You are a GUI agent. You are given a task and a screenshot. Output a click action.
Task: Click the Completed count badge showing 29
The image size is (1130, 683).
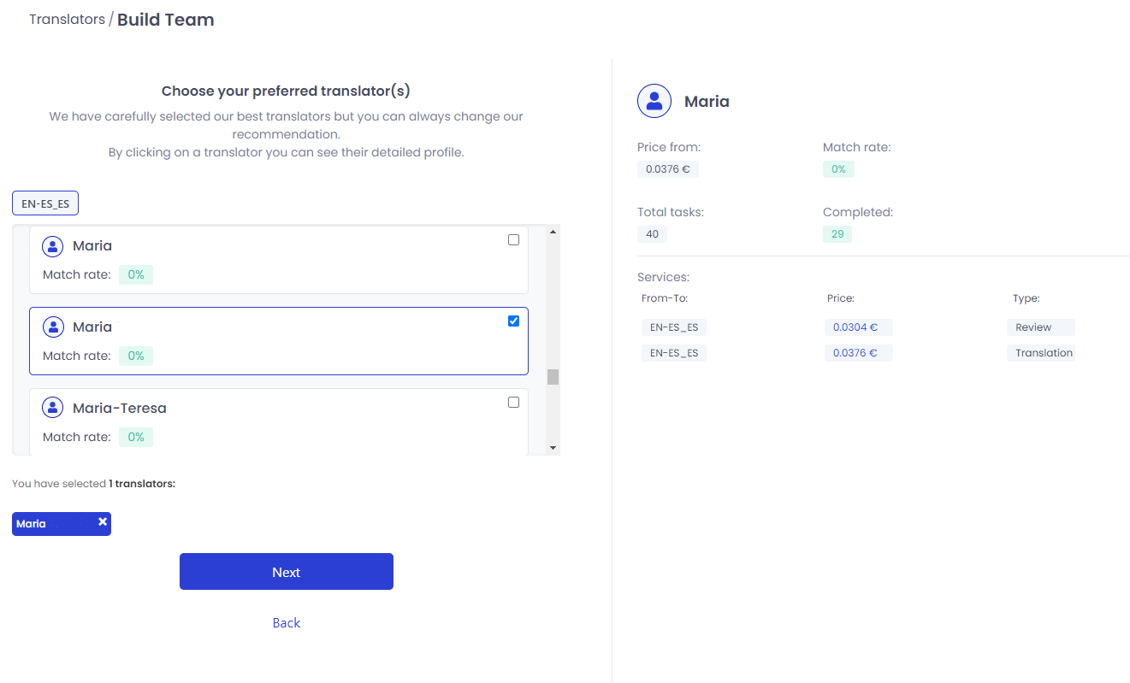[x=837, y=234]
